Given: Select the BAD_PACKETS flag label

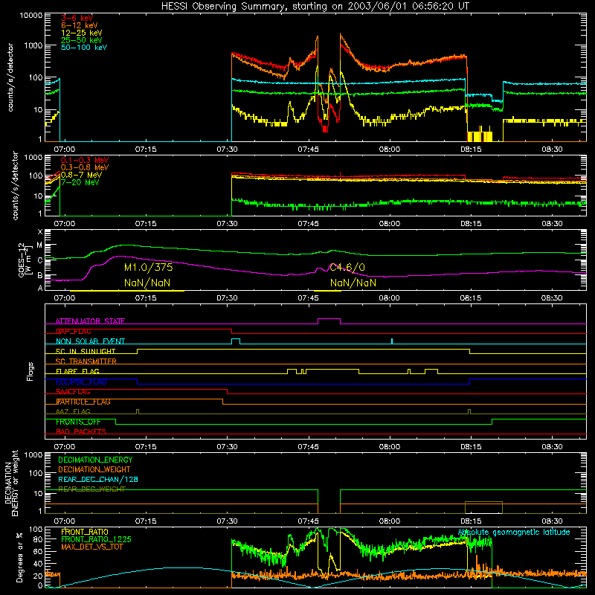Looking at the screenshot, I should [81, 432].
